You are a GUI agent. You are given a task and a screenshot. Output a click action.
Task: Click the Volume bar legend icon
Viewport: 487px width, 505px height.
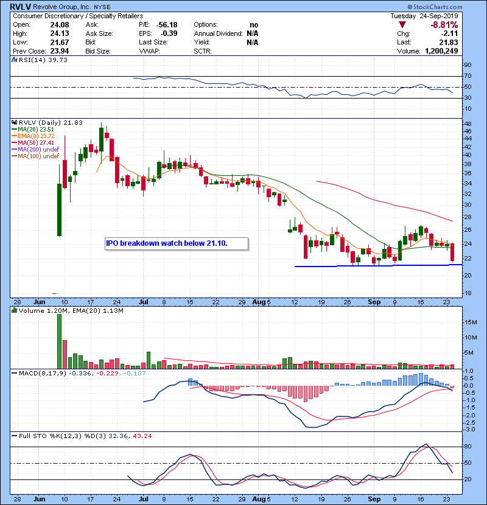click(x=14, y=310)
